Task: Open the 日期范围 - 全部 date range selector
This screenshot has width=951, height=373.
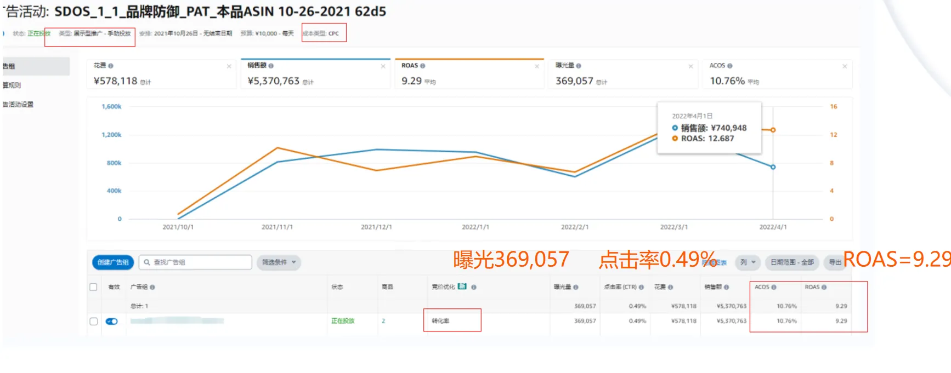Action: (x=792, y=262)
